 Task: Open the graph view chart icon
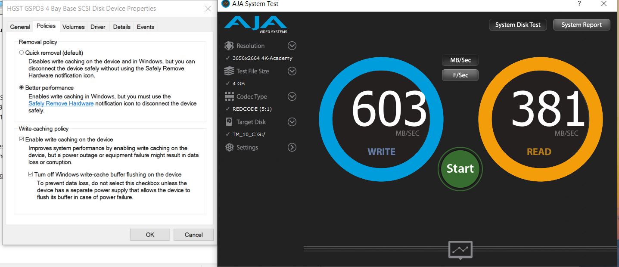click(460, 250)
